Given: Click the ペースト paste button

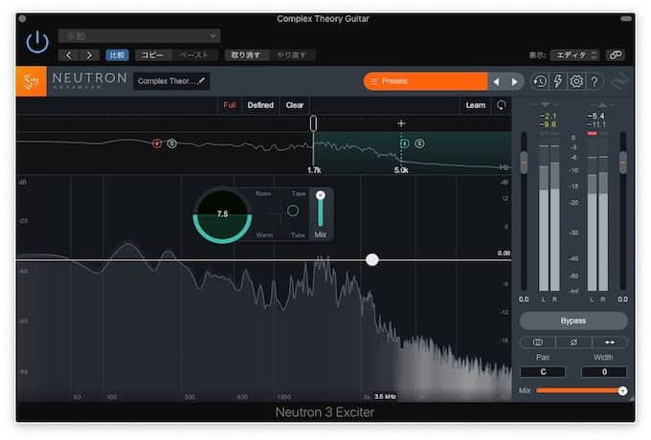Looking at the screenshot, I should [x=194, y=55].
